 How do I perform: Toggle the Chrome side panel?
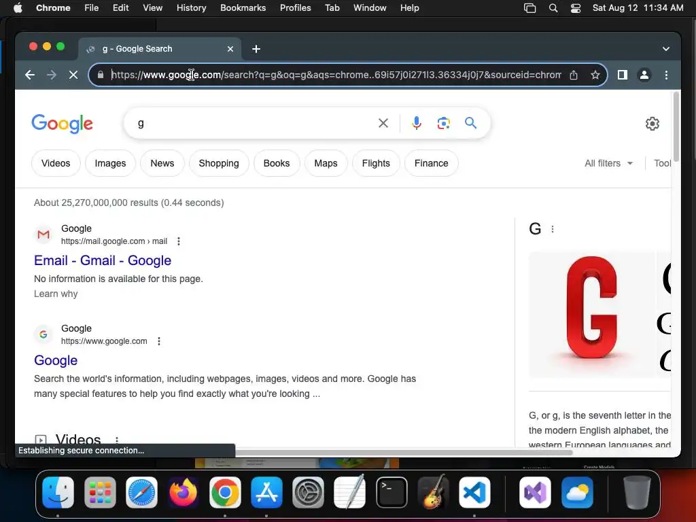click(x=623, y=75)
